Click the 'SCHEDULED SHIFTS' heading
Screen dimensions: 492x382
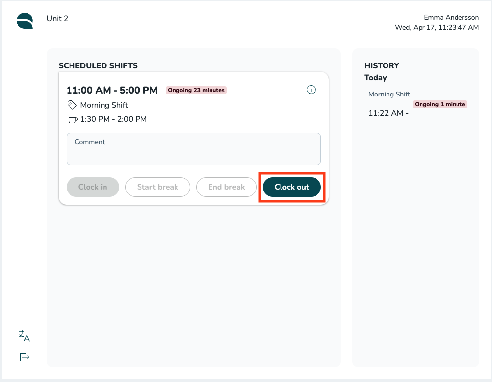tap(98, 66)
